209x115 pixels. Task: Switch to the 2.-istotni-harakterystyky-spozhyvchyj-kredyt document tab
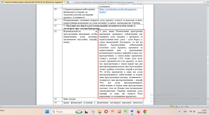[102, 2]
